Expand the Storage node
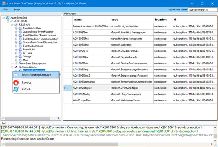 [16, 56]
